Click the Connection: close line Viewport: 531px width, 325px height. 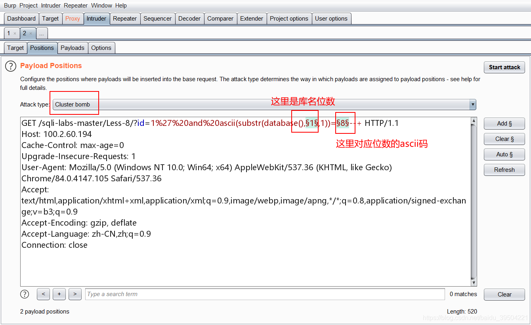coord(54,245)
